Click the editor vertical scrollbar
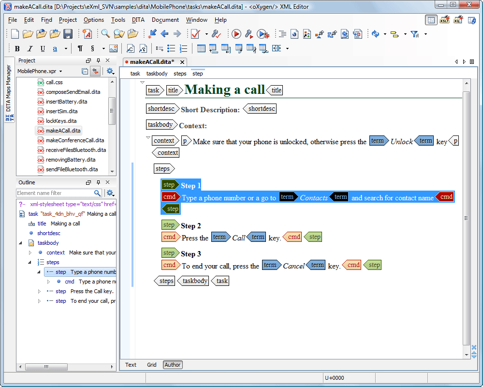Screen dimensions: 483x387 (x=467, y=219)
